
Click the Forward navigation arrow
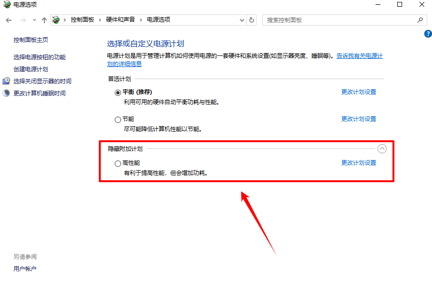click(x=23, y=20)
